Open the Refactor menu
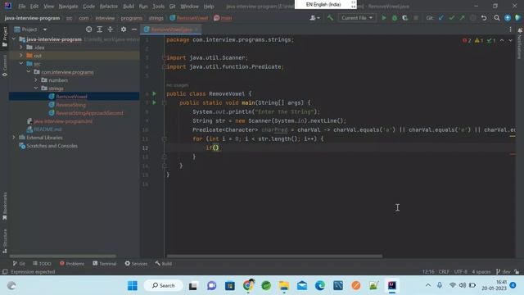Screen dimensions: 524x295 coord(109,7)
